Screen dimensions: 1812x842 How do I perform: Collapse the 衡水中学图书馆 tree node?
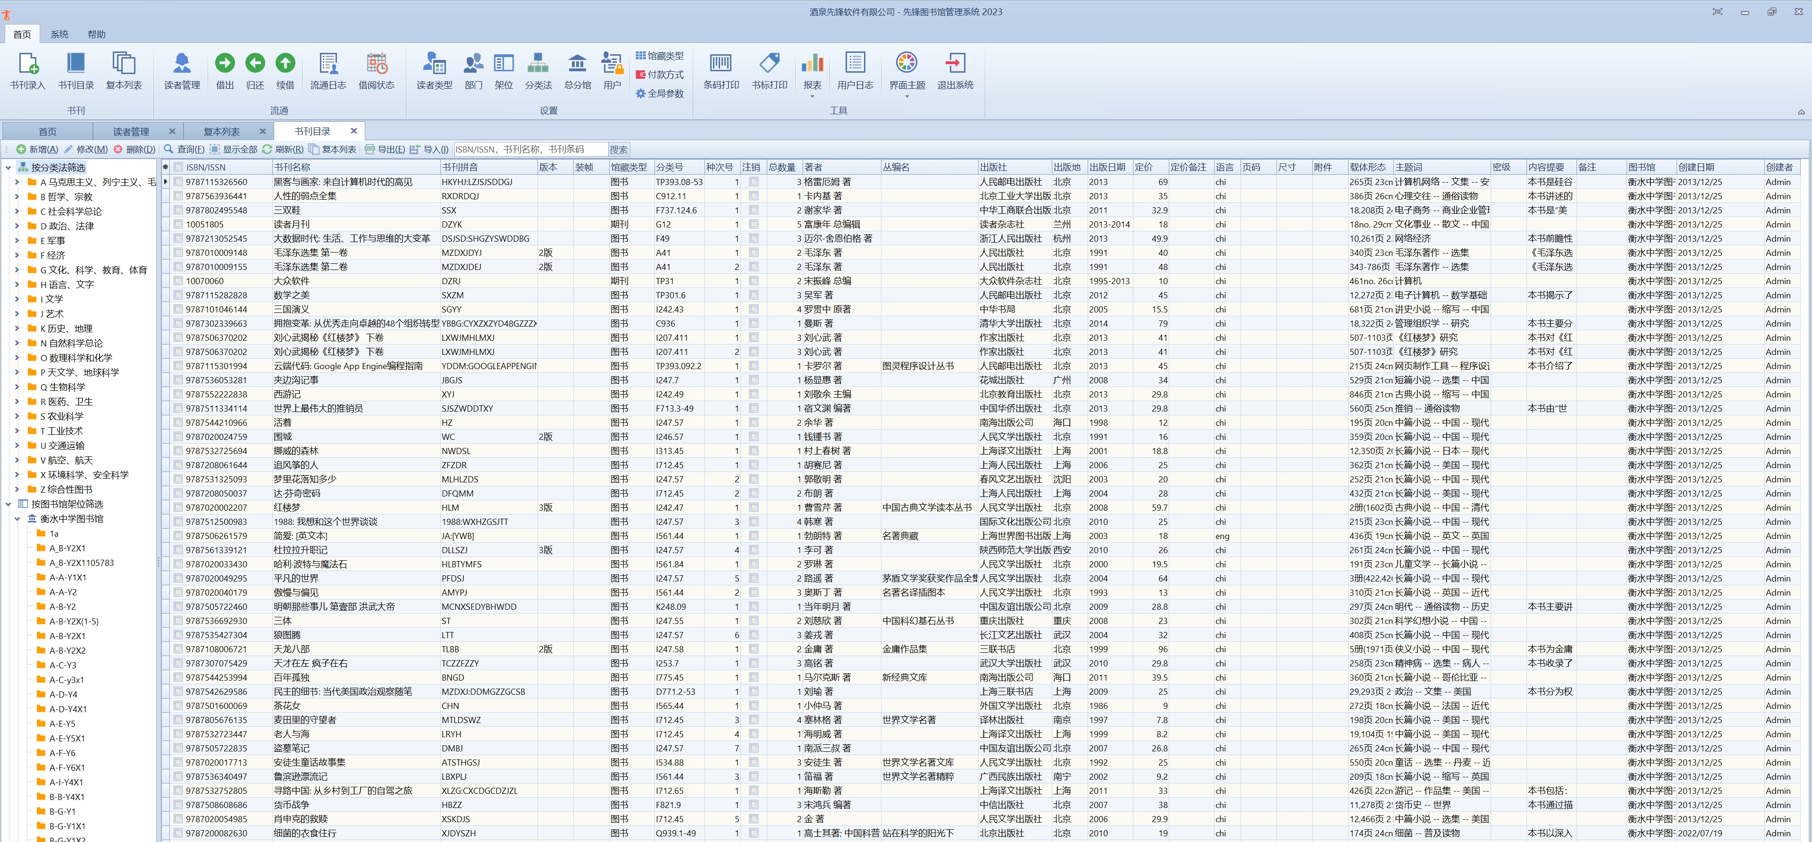(17, 519)
